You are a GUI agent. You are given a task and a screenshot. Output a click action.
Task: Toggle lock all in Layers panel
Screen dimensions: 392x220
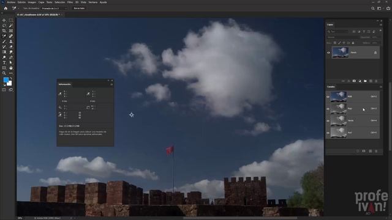tap(353, 43)
